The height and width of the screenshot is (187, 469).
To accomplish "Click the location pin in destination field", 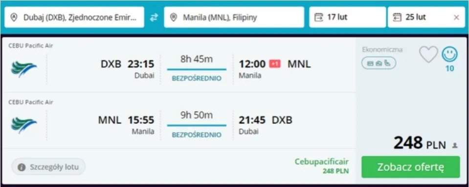I will 174,17.
